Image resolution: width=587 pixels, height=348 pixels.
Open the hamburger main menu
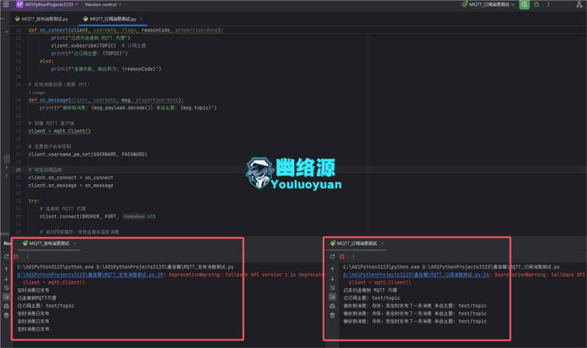(6, 5)
